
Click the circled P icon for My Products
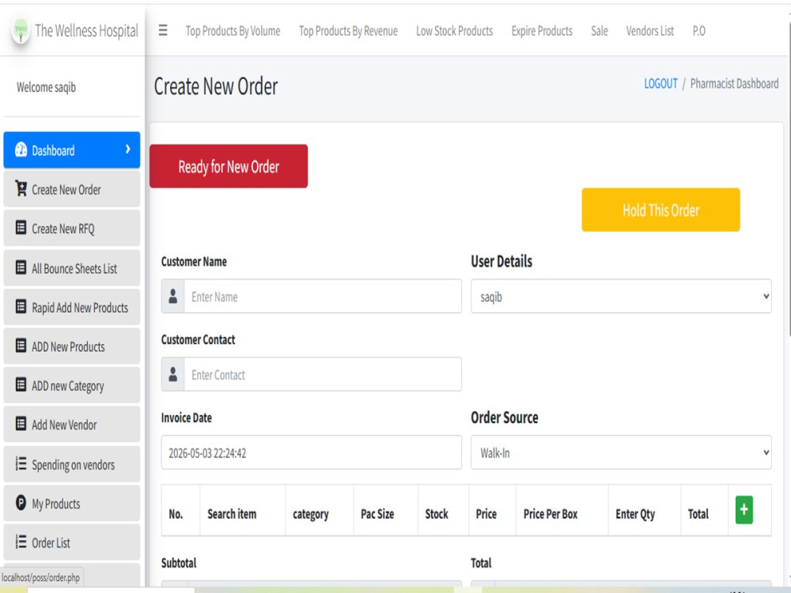21,503
